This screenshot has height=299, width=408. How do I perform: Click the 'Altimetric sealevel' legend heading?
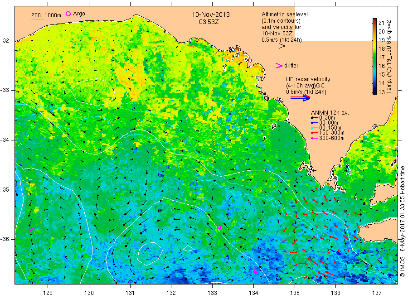(284, 14)
